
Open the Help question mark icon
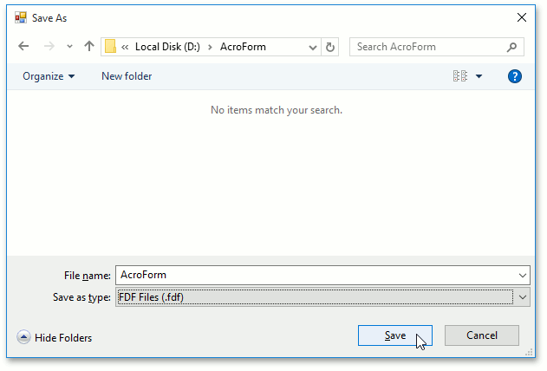coord(514,76)
